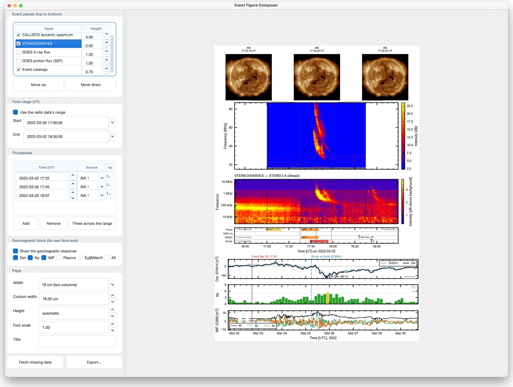Remove the selected thumbnail

tap(54, 223)
